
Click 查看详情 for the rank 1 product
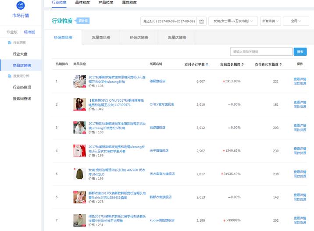coord(300,79)
